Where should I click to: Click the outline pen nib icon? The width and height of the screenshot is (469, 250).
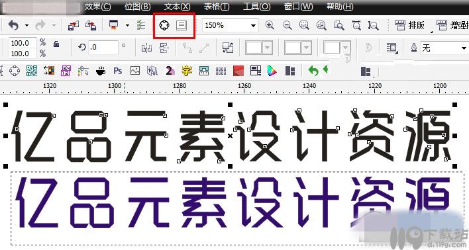tap(414, 48)
